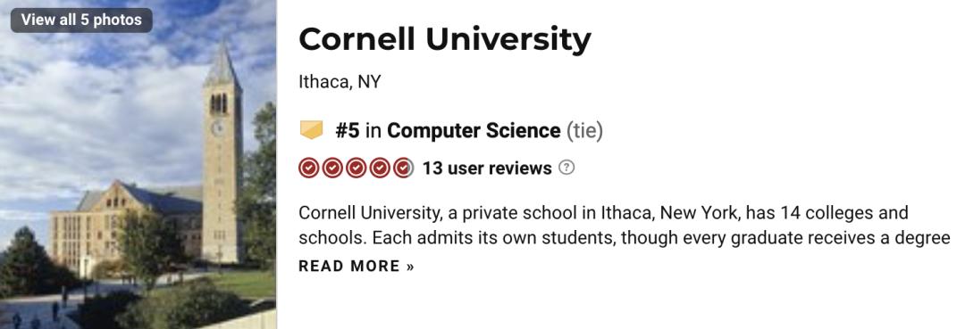Click the description line beginning 'Cornell University, a private'

click(603, 213)
